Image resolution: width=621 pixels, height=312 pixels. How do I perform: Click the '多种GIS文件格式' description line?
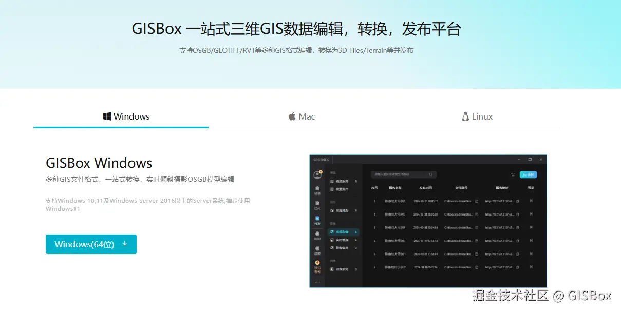pos(140,179)
